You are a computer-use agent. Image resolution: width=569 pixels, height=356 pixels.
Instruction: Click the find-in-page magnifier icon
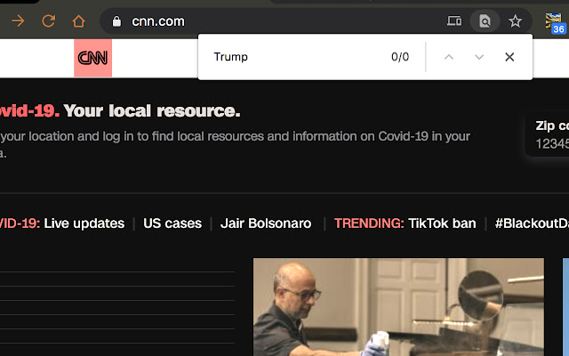point(485,21)
